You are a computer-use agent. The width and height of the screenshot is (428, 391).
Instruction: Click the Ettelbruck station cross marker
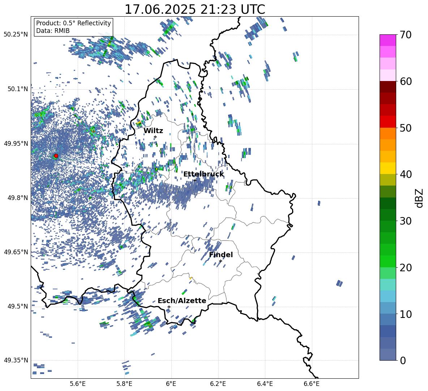(x=195, y=180)
